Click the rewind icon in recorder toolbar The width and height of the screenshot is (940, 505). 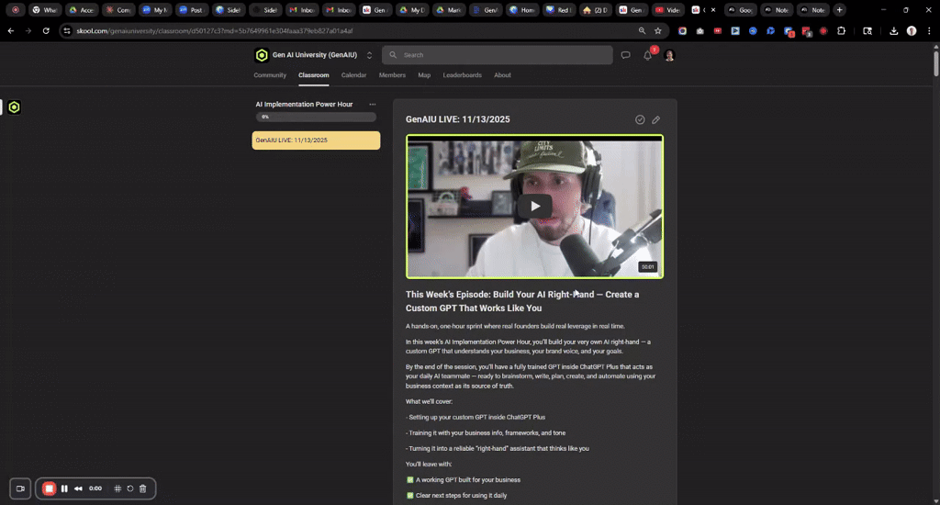pyautogui.click(x=78, y=488)
